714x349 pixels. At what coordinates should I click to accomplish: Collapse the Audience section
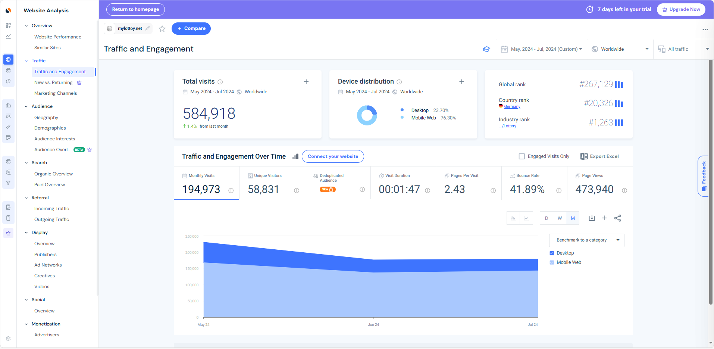coord(26,106)
